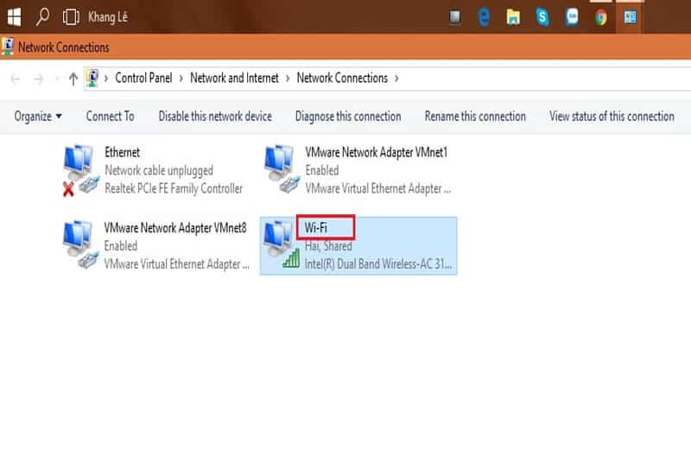The width and height of the screenshot is (691, 475).
Task: Expand the Organize dropdown menu
Action: (x=39, y=117)
